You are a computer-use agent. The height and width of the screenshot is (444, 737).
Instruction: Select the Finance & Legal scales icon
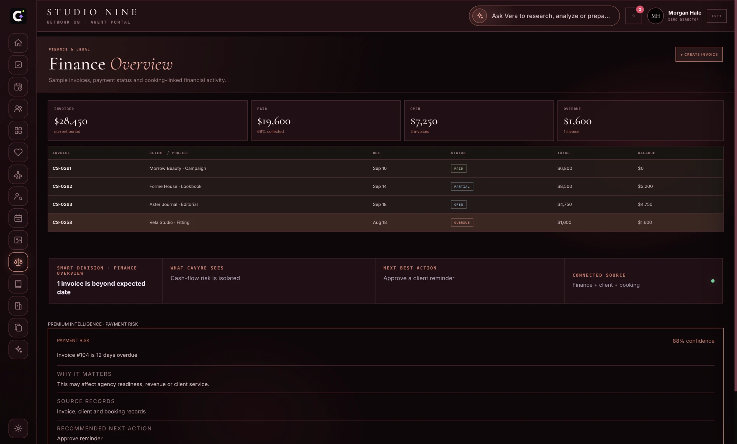tap(18, 262)
